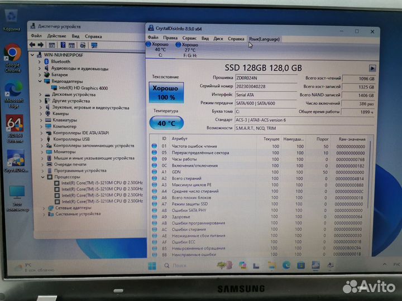Open the Файл menu in CrystalDiskInfo

tap(153, 38)
